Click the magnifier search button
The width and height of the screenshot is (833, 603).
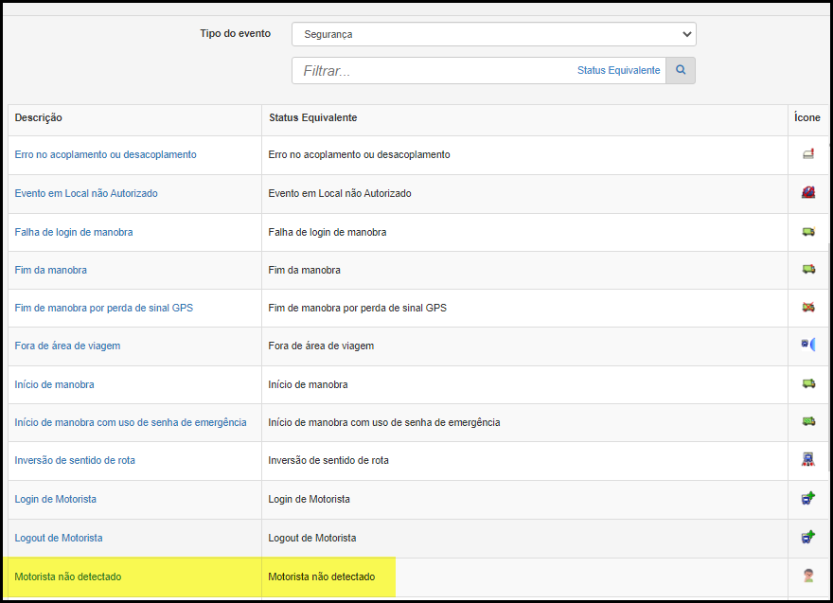(681, 70)
